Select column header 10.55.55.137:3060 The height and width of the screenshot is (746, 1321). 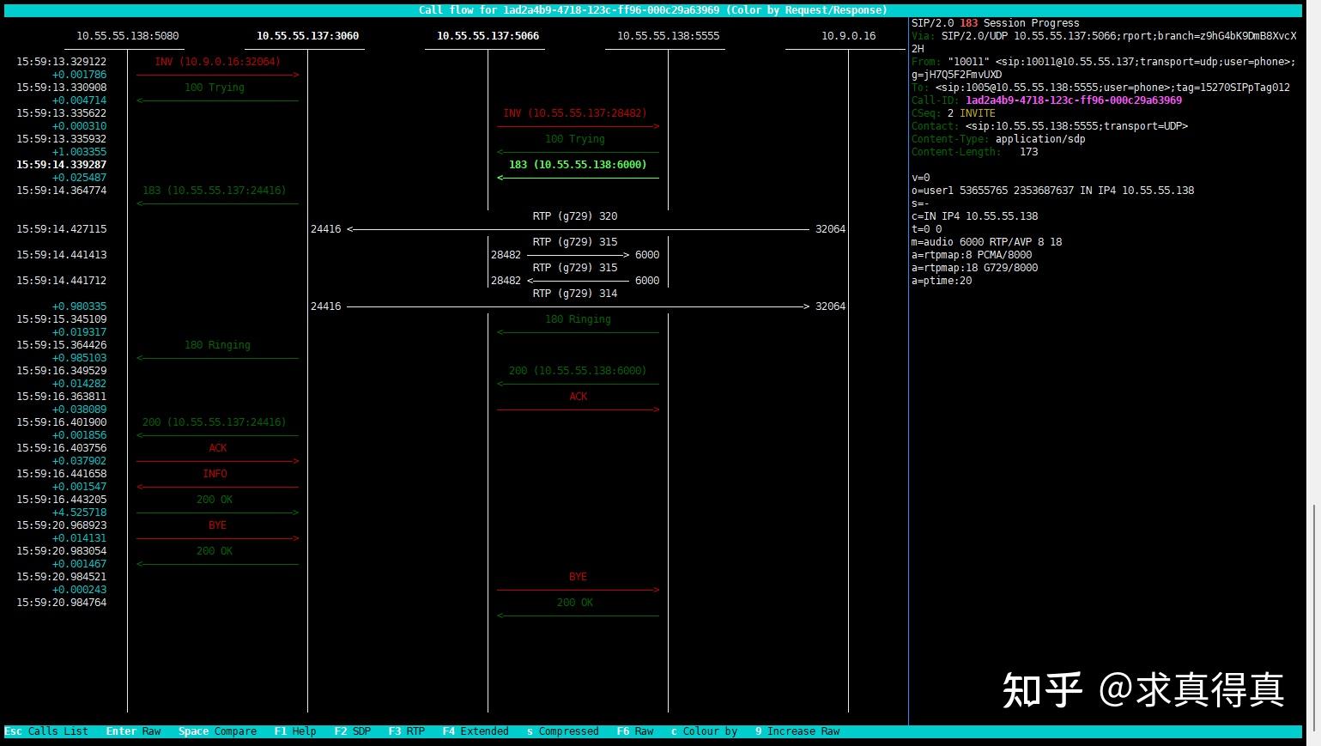point(308,36)
